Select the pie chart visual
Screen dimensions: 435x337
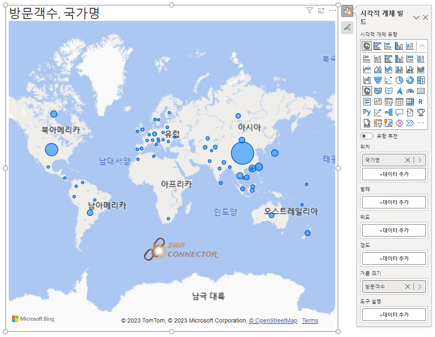pos(399,80)
